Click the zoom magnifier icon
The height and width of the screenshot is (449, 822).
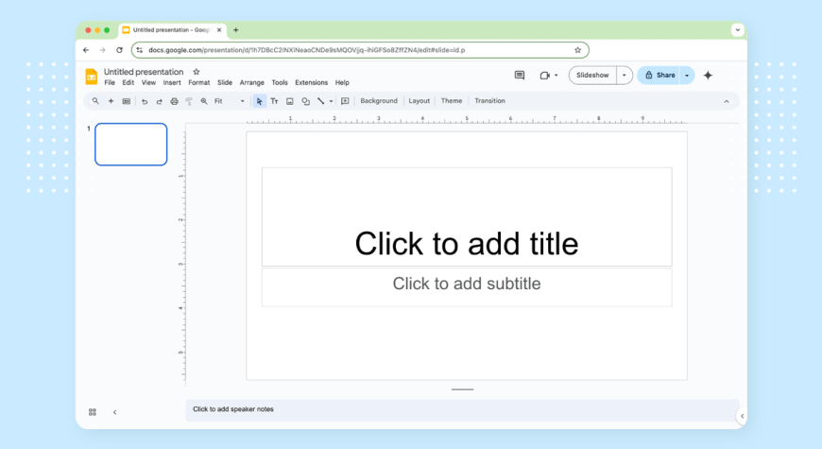click(x=204, y=101)
